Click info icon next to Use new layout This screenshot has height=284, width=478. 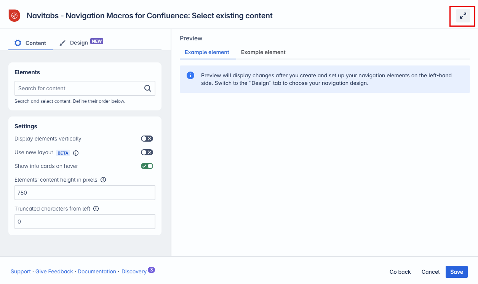coord(76,153)
